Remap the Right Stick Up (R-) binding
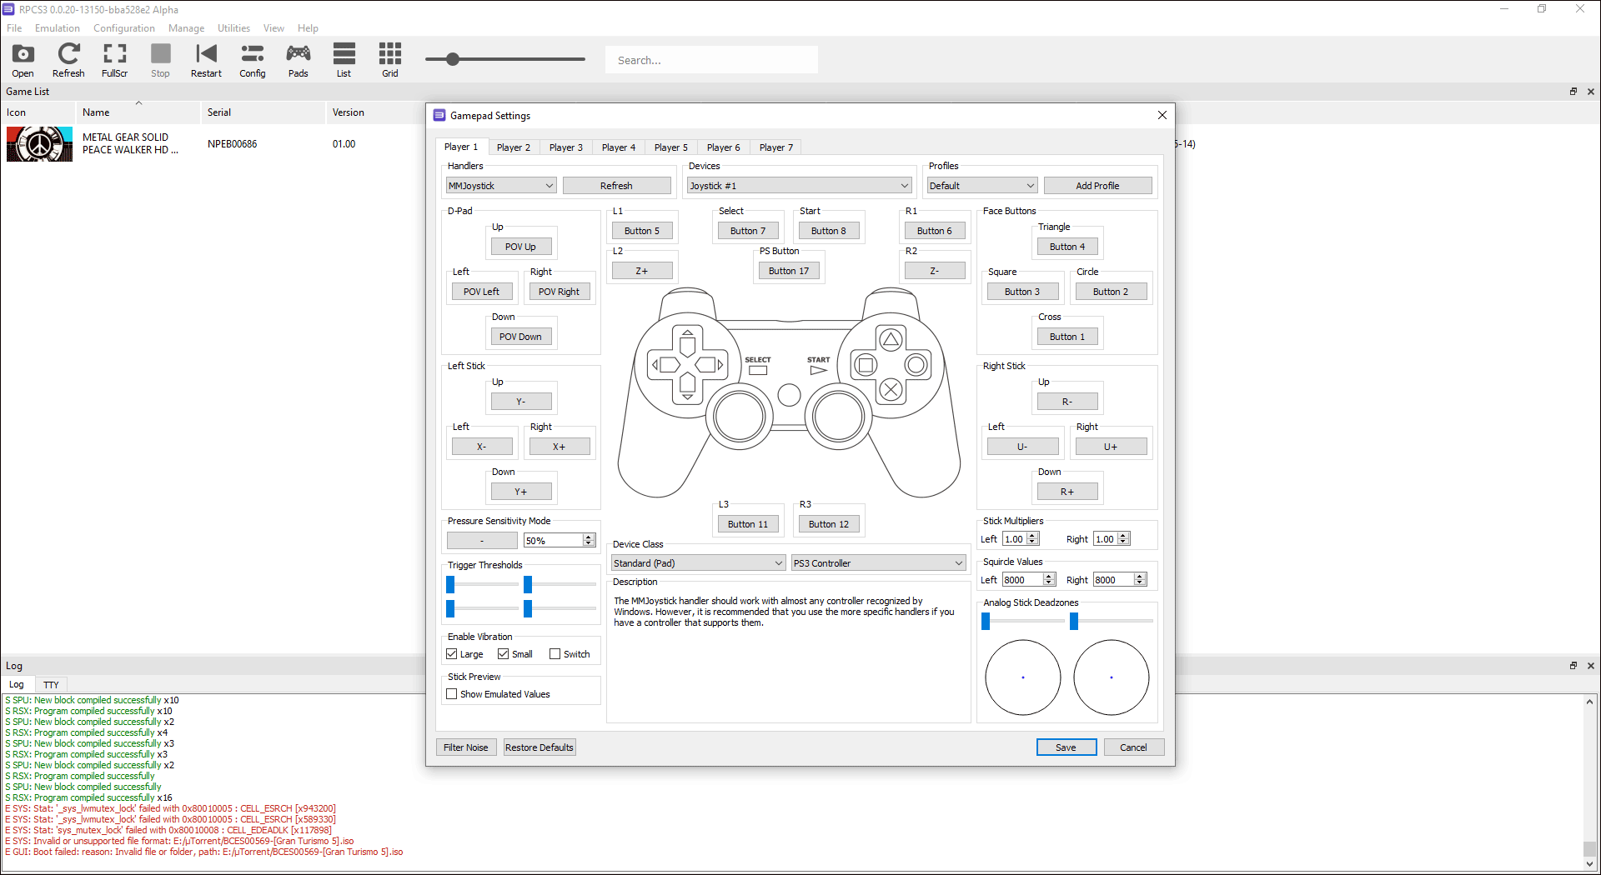 click(1067, 402)
